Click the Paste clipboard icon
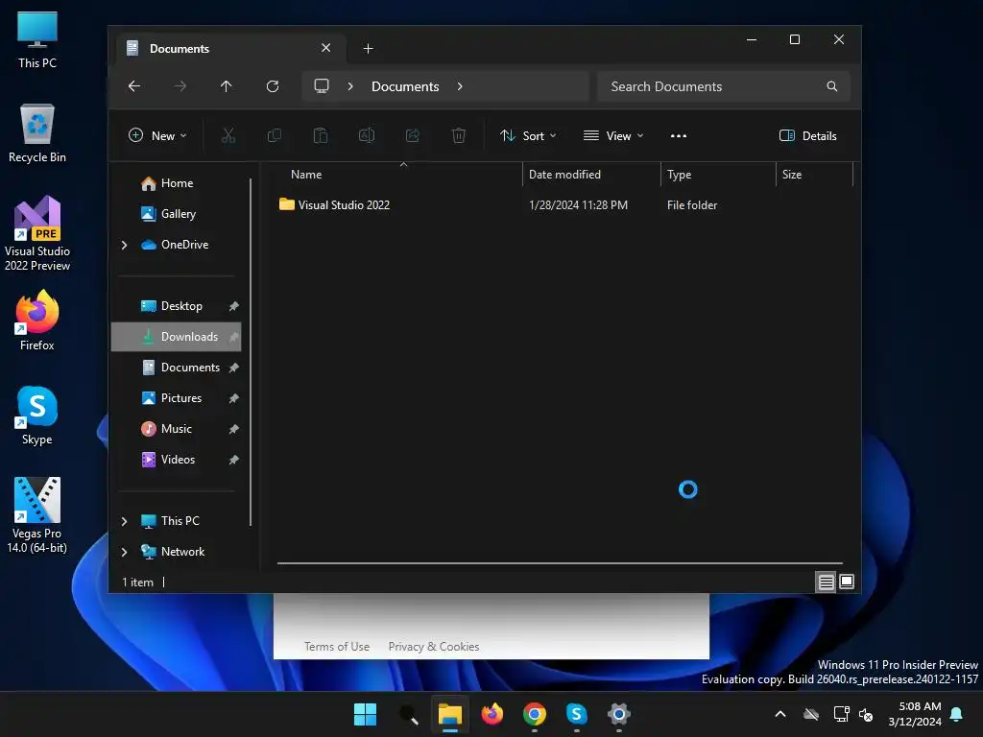The image size is (983, 737). coord(321,135)
